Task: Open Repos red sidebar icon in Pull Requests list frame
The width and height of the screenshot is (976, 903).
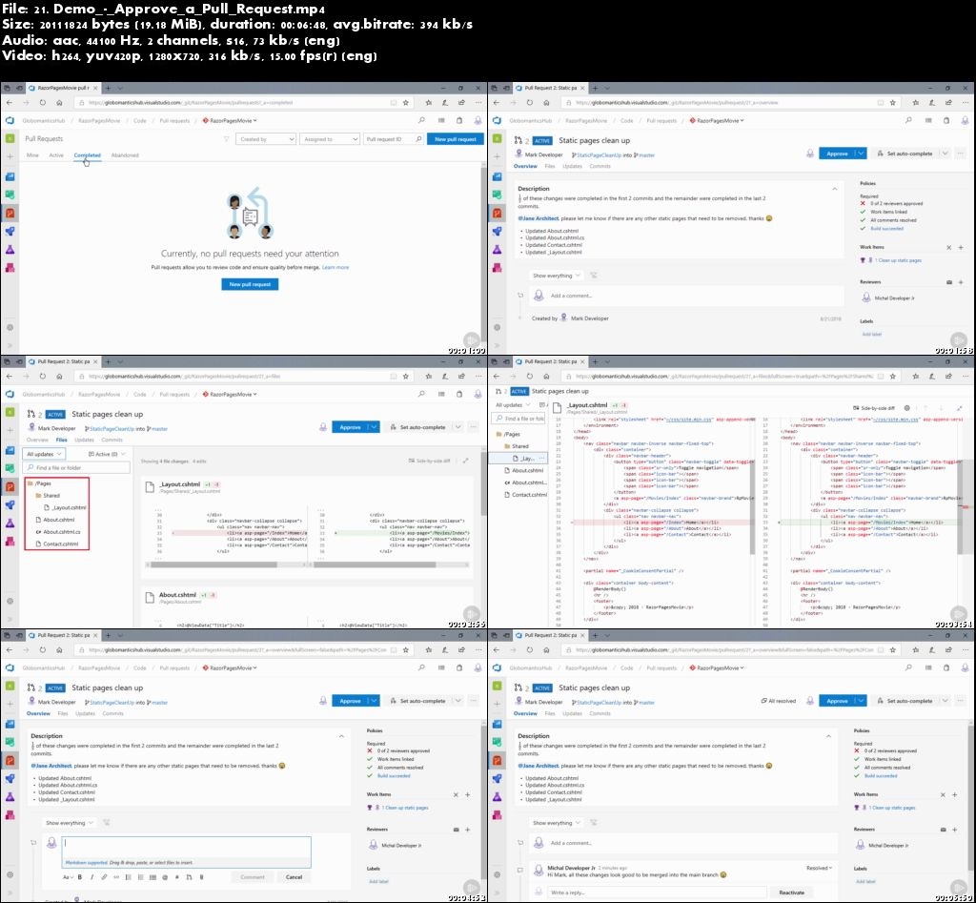Action: click(10, 213)
